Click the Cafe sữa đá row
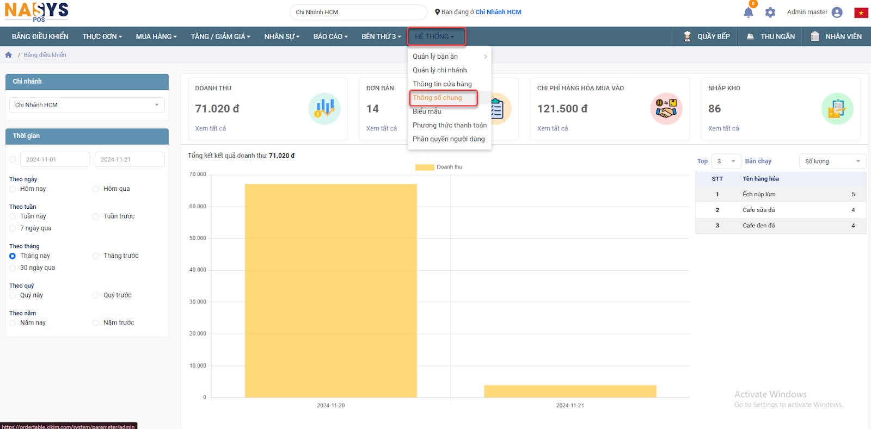Screen dimensions: 871x429 tap(781, 210)
